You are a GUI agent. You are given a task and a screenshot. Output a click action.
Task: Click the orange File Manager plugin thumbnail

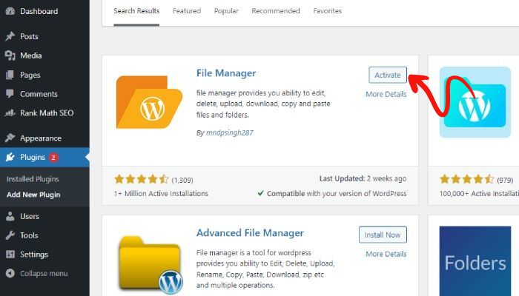click(149, 102)
